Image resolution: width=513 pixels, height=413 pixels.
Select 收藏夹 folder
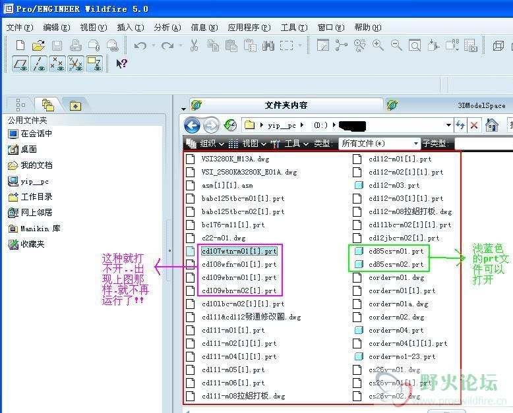26,244
